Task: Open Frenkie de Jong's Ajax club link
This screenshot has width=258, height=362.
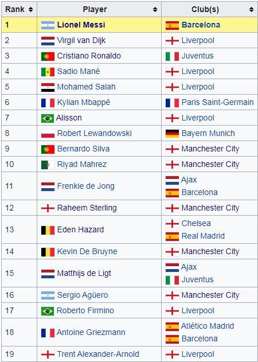Action: click(189, 180)
